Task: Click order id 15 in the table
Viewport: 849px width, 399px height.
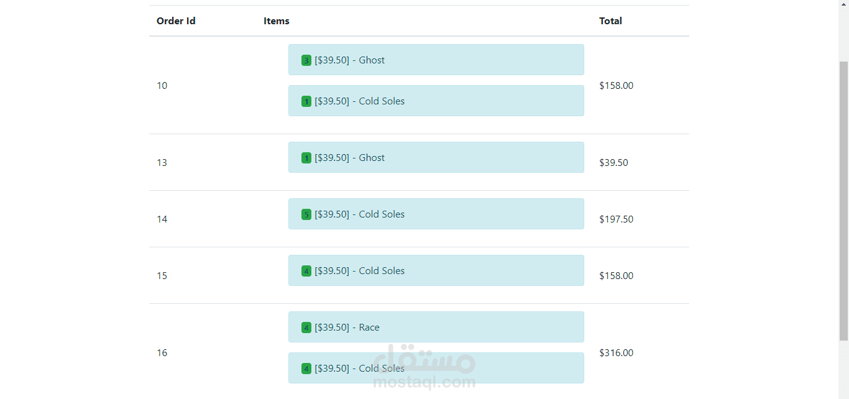Action: pos(162,276)
